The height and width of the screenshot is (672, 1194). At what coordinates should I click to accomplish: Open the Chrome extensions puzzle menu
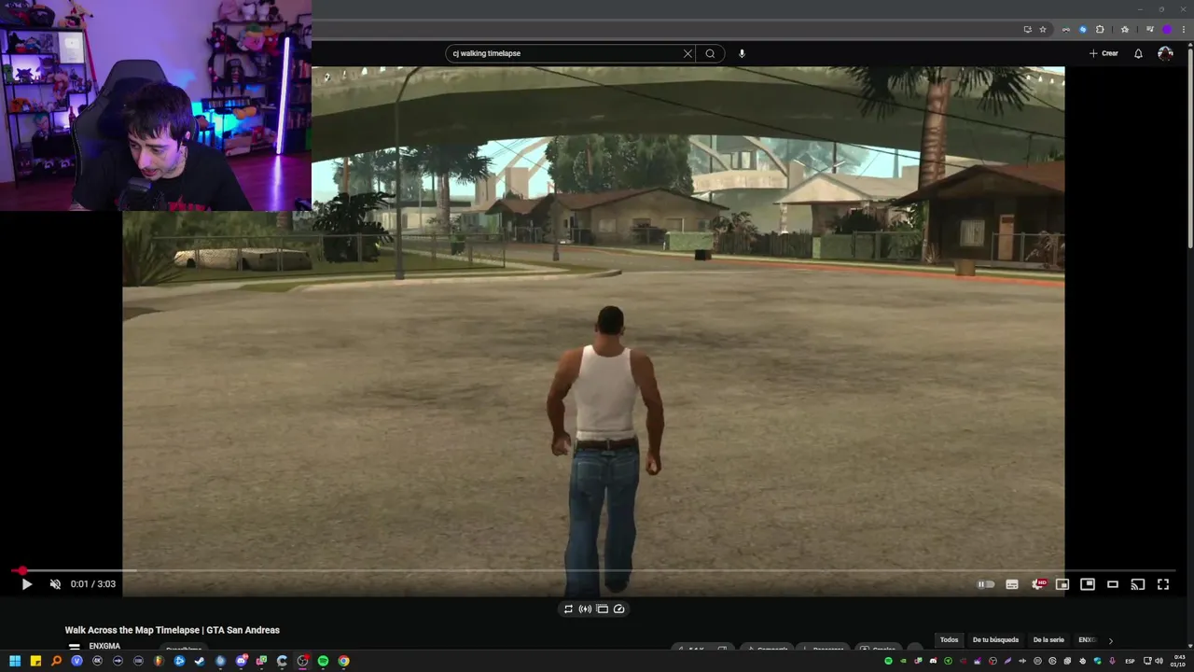(1100, 30)
